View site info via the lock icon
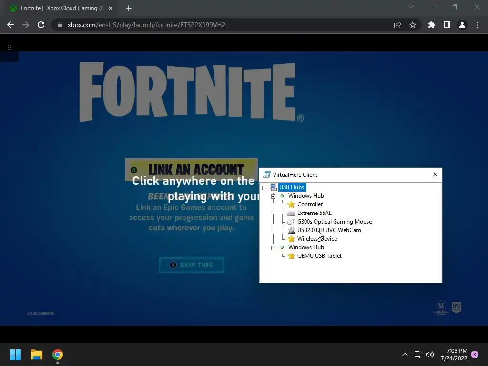The height and width of the screenshot is (366, 488). point(60,25)
